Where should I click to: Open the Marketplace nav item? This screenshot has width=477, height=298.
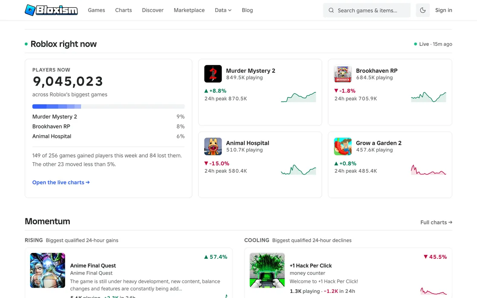[189, 10]
